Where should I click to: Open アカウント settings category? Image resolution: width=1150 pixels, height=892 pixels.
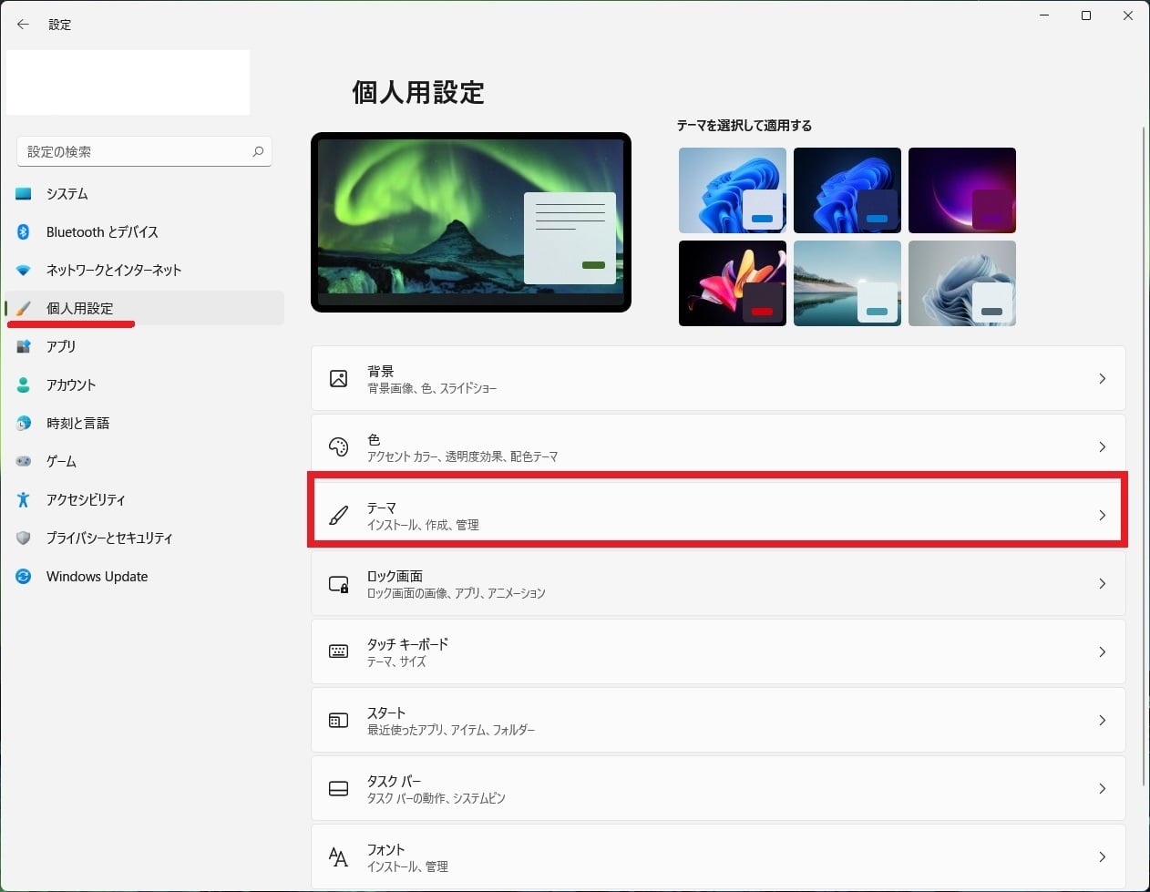tap(145, 385)
